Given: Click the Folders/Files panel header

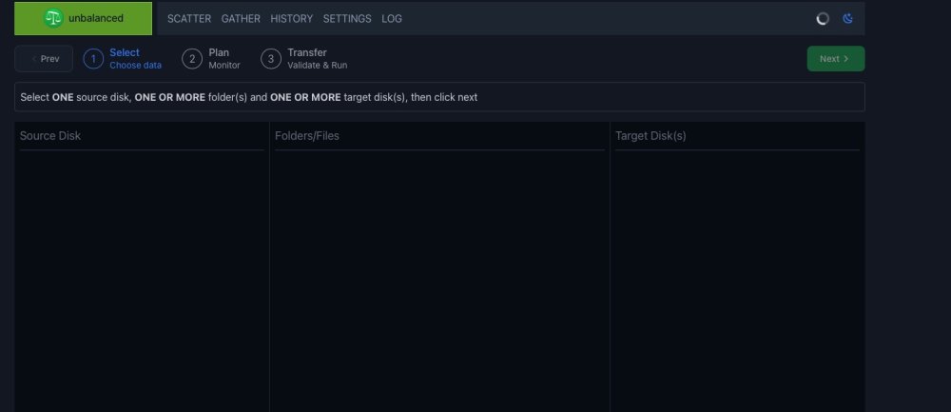Looking at the screenshot, I should [x=307, y=136].
